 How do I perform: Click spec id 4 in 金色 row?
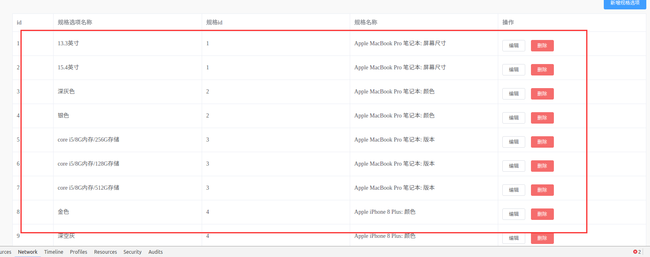[207, 212]
